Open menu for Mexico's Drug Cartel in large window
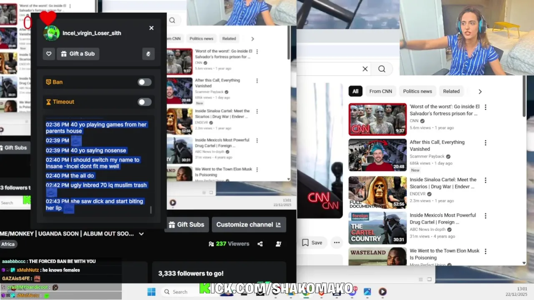Image resolution: width=534 pixels, height=300 pixels. (x=485, y=216)
